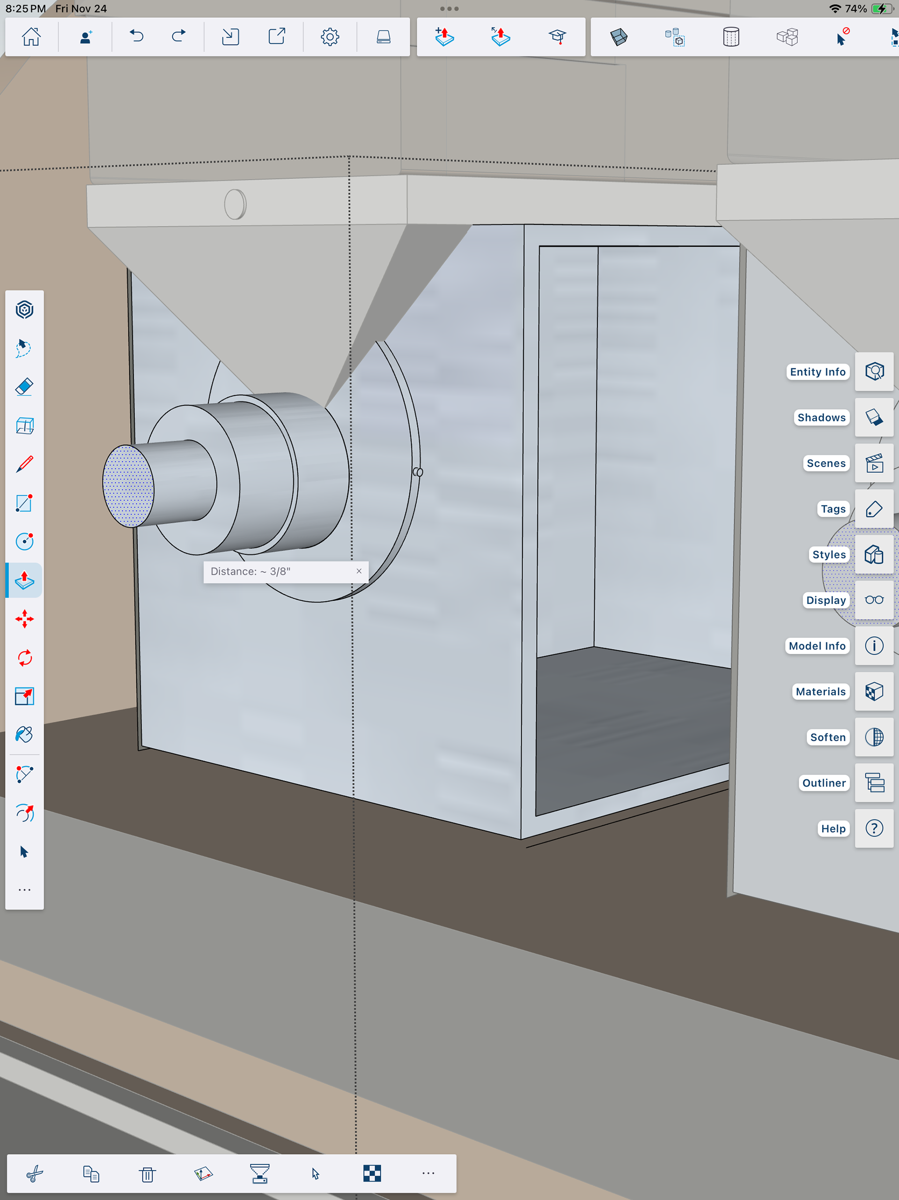
Task: Select the Rotate tool
Action: (24, 658)
